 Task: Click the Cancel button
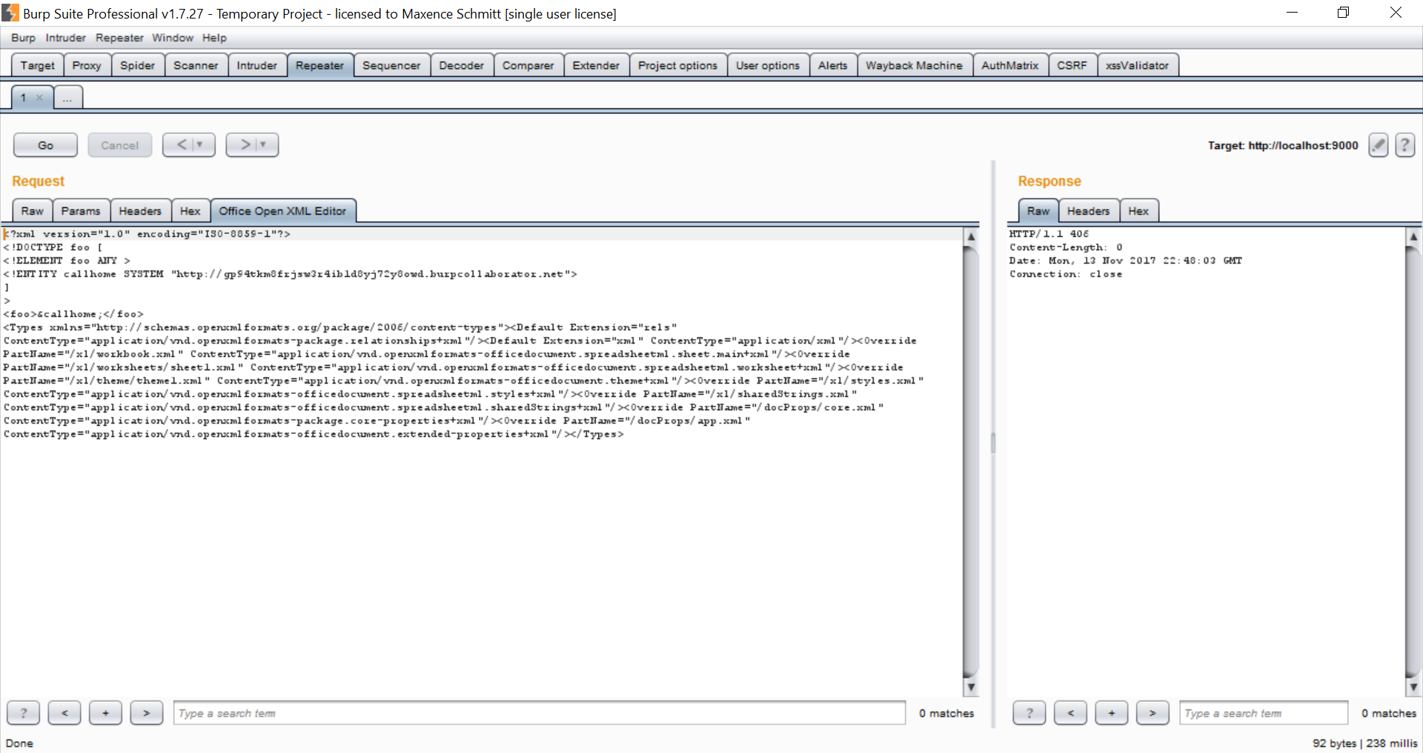coord(120,145)
